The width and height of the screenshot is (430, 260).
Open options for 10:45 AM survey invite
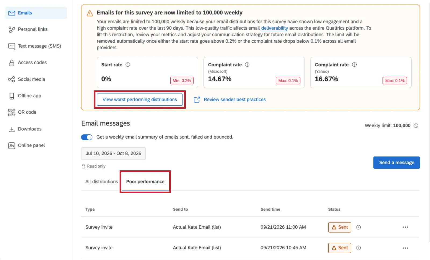405,248
